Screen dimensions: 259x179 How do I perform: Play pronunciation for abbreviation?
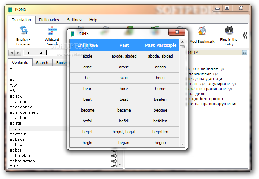coord(114,161)
